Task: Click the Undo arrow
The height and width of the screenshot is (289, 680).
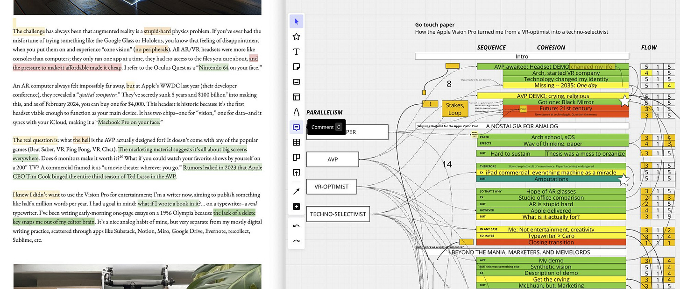Action: click(x=296, y=226)
